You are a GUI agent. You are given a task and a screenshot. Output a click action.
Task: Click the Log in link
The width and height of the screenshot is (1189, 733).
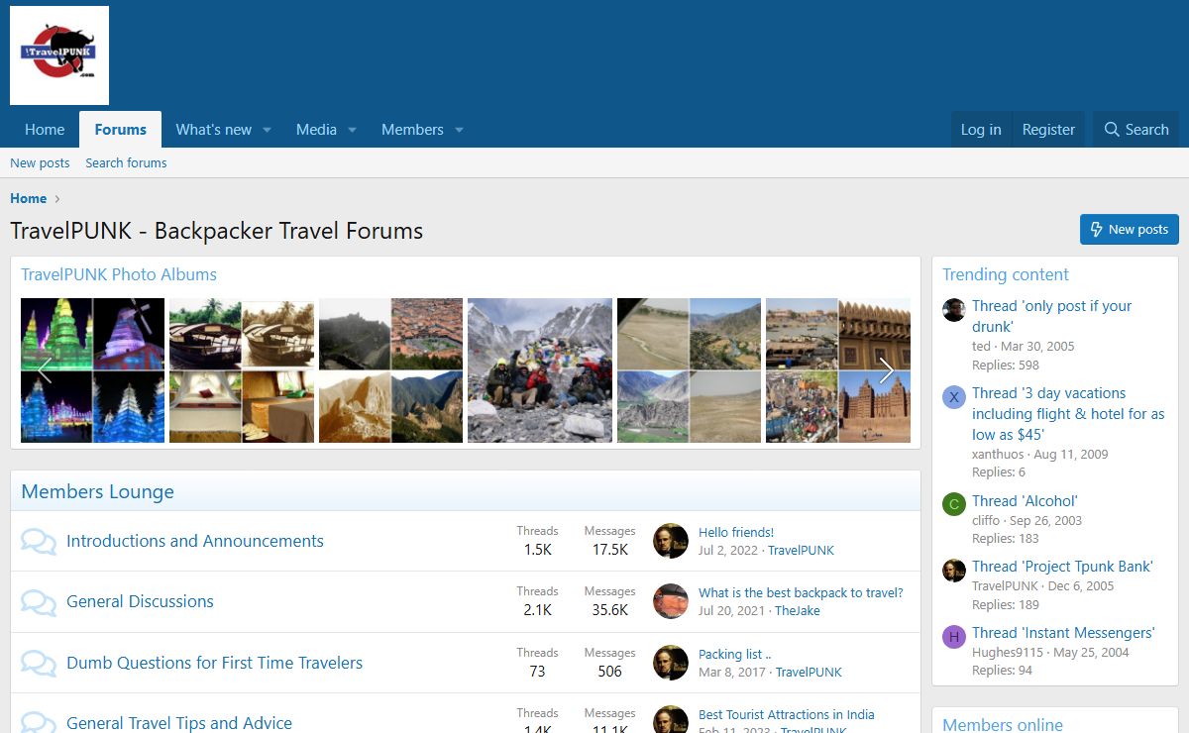click(x=981, y=130)
